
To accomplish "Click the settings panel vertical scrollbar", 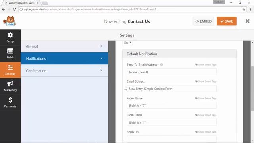I will coord(252,89).
